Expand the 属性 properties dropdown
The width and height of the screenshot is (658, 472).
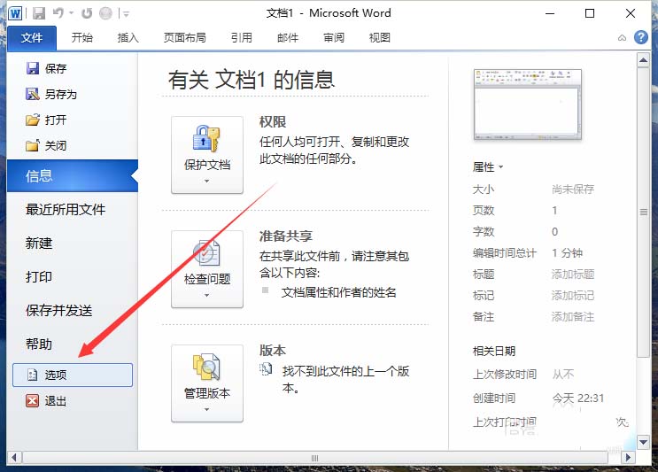point(488,167)
